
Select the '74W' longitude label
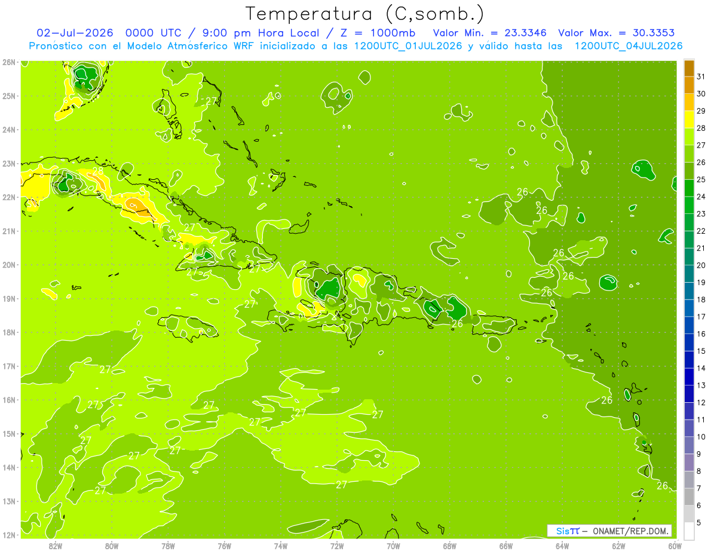(x=281, y=546)
